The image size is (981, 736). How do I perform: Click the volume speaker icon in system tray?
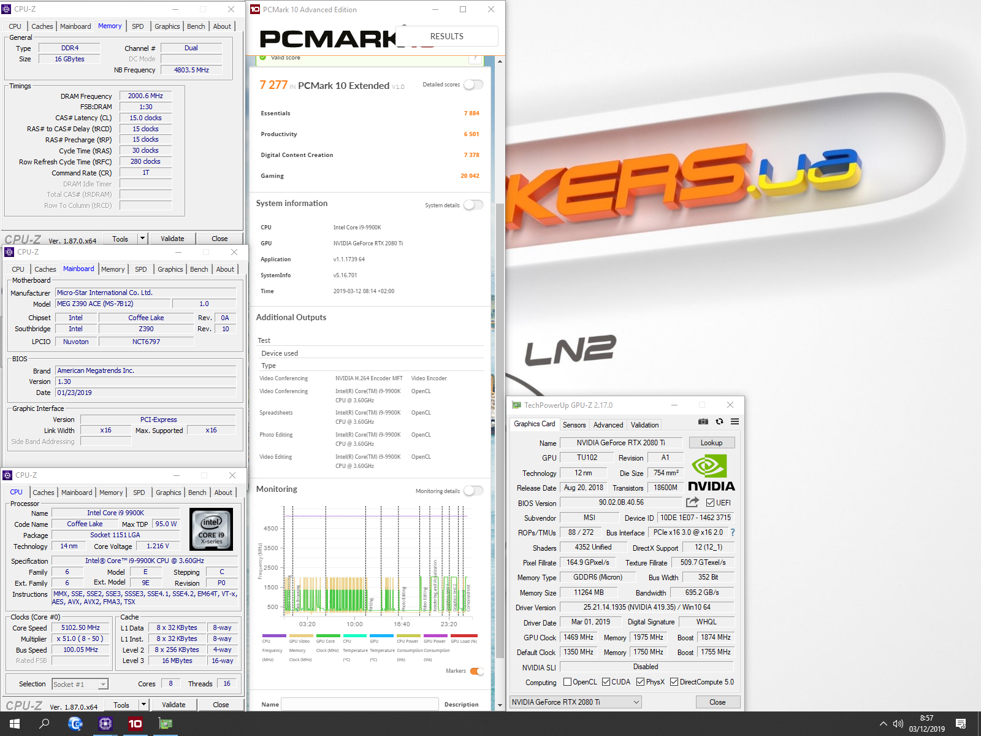click(898, 724)
